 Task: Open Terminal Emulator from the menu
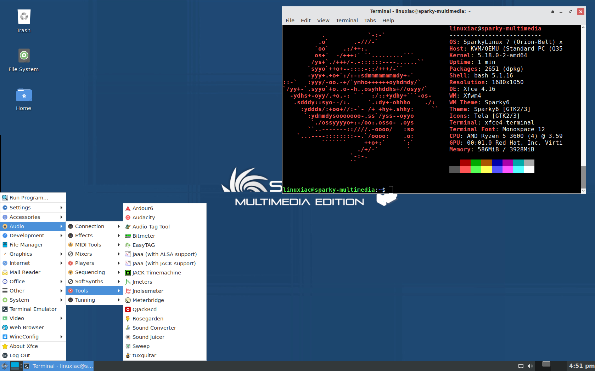(33, 309)
